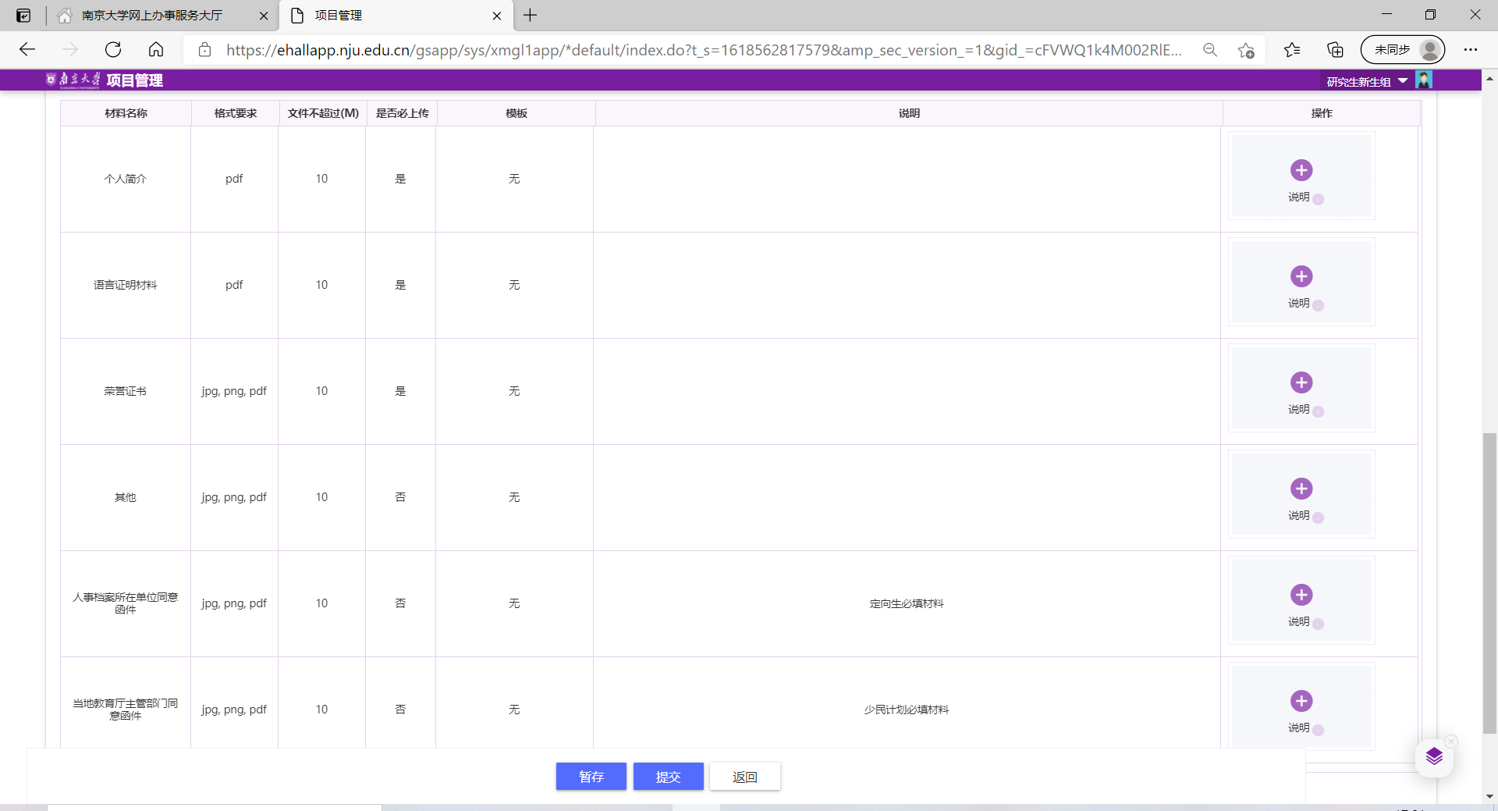Click the 暂存 save draft button
The width and height of the screenshot is (1498, 811).
[591, 777]
